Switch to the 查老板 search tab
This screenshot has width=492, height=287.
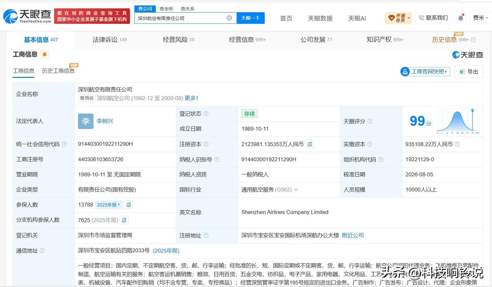(166, 9)
